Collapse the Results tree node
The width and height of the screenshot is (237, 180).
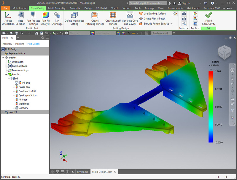tap(6, 74)
